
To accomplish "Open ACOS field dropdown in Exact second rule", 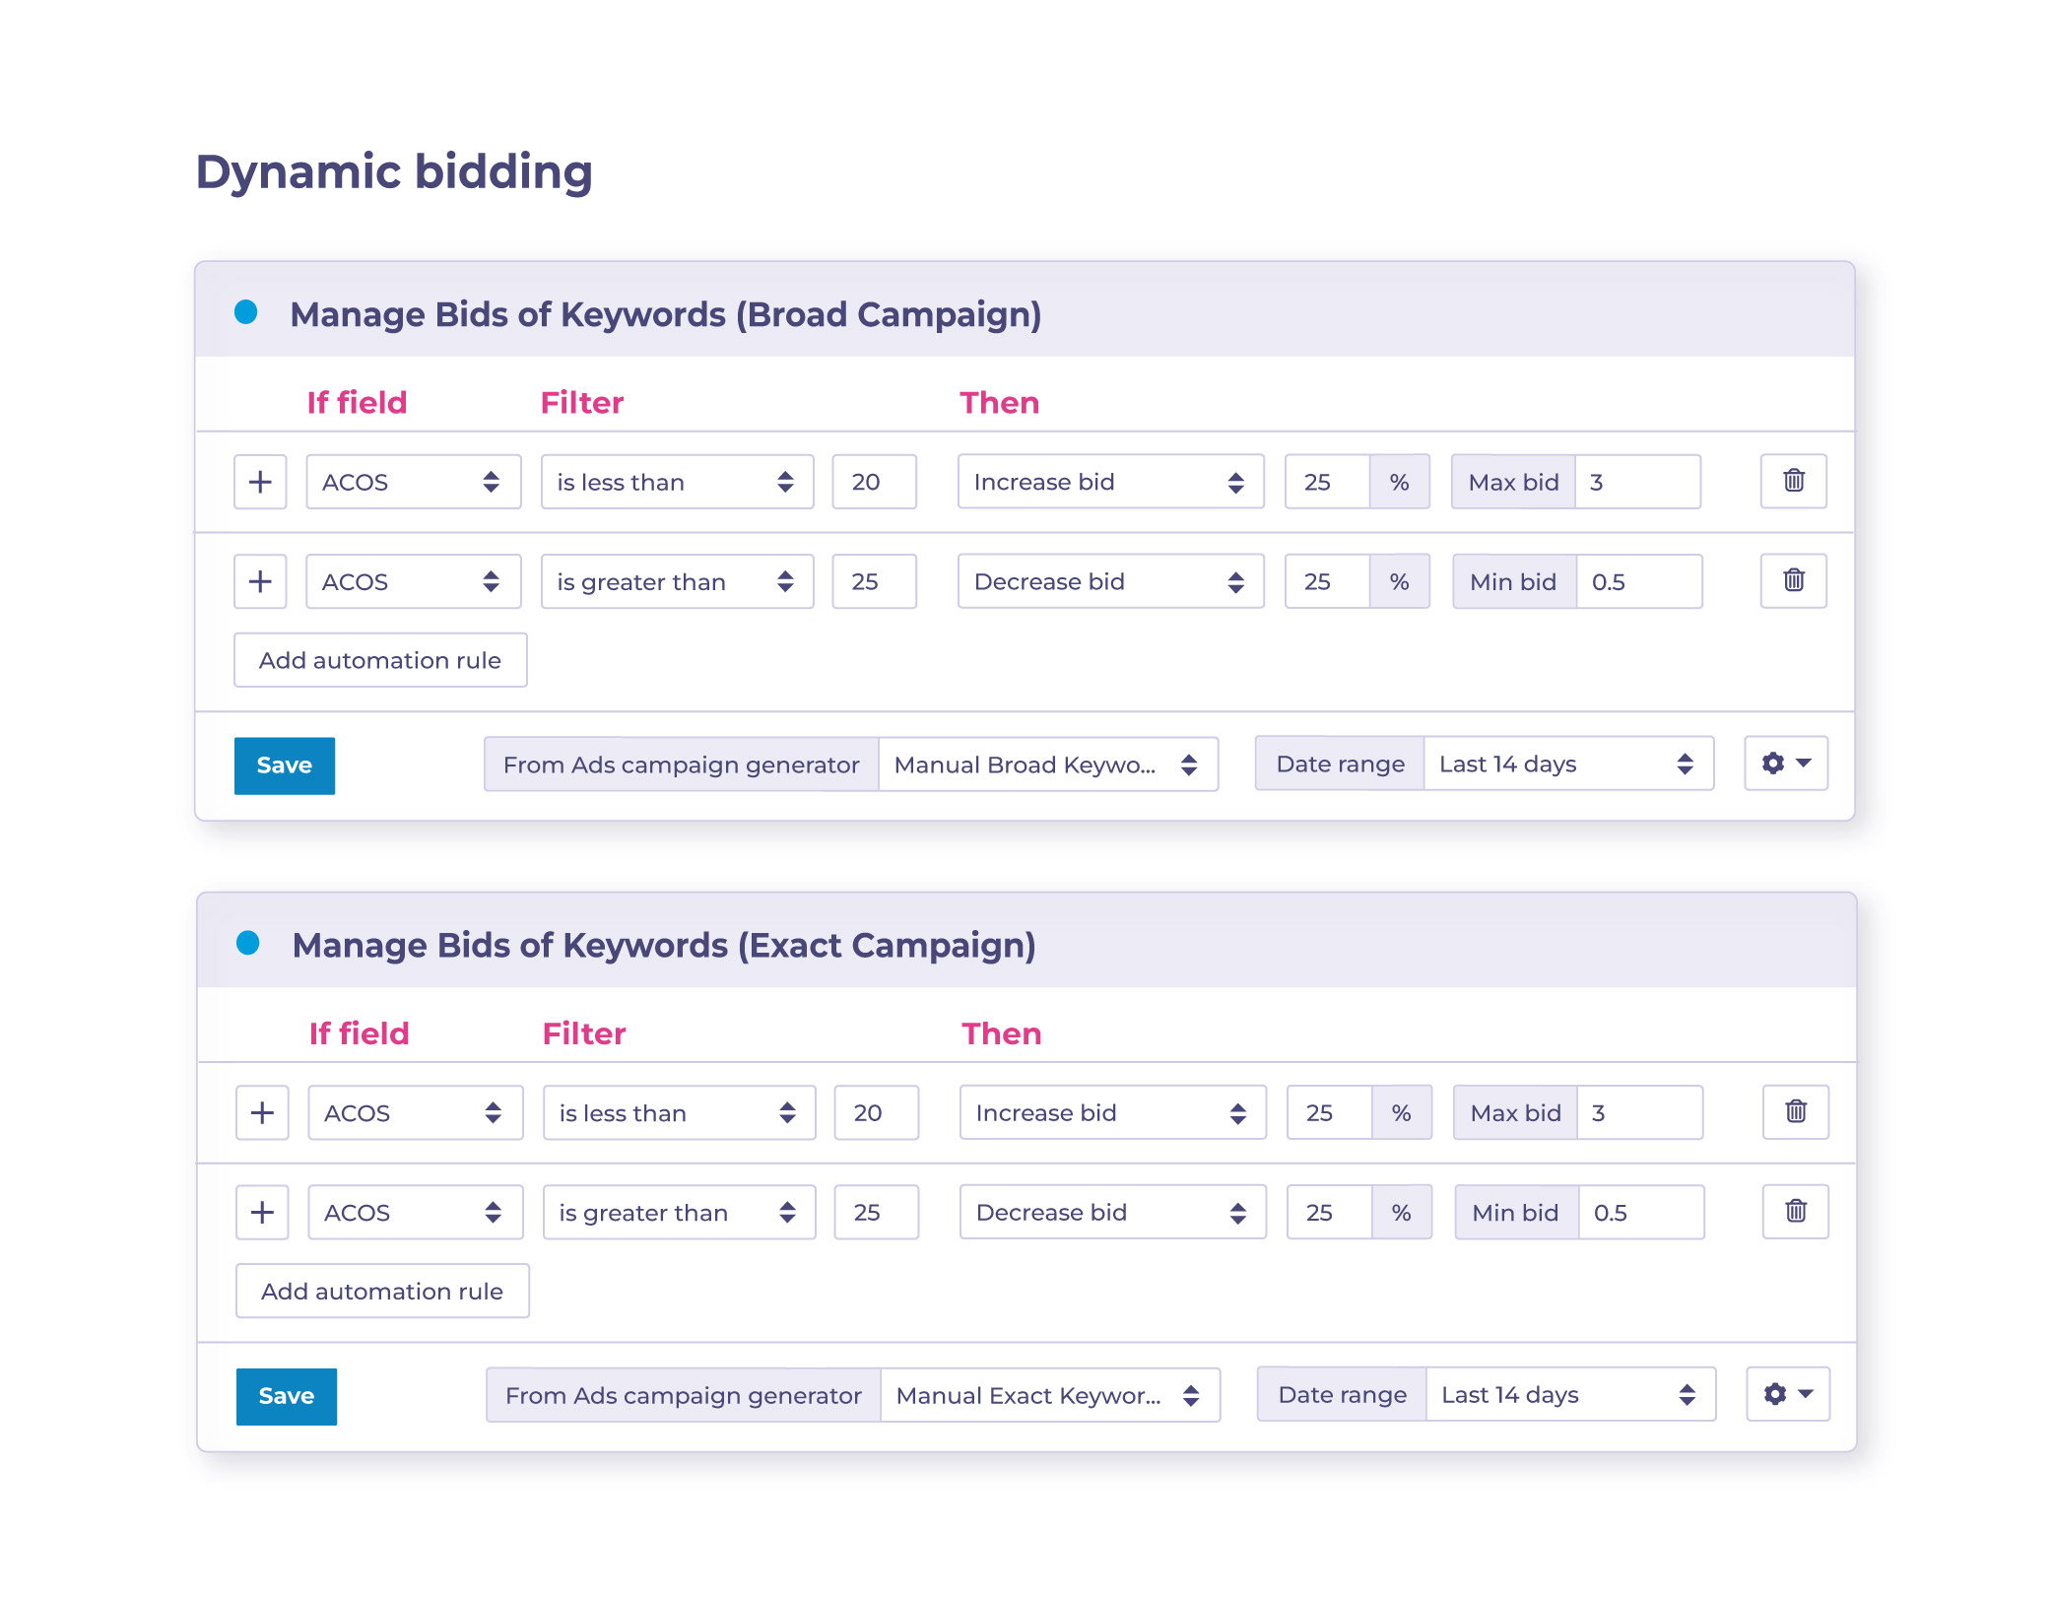I will (x=416, y=1212).
